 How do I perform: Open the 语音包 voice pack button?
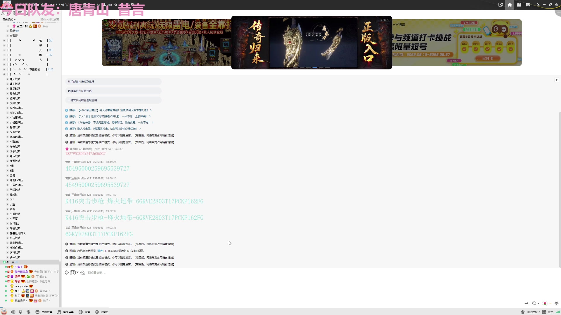click(101, 312)
